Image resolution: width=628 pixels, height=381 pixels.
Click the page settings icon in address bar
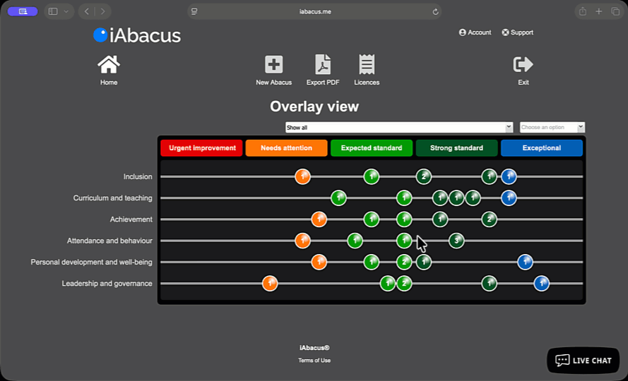(194, 11)
